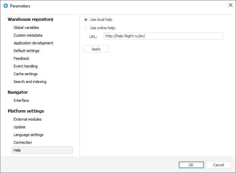Confirm with the OK button

191,165
